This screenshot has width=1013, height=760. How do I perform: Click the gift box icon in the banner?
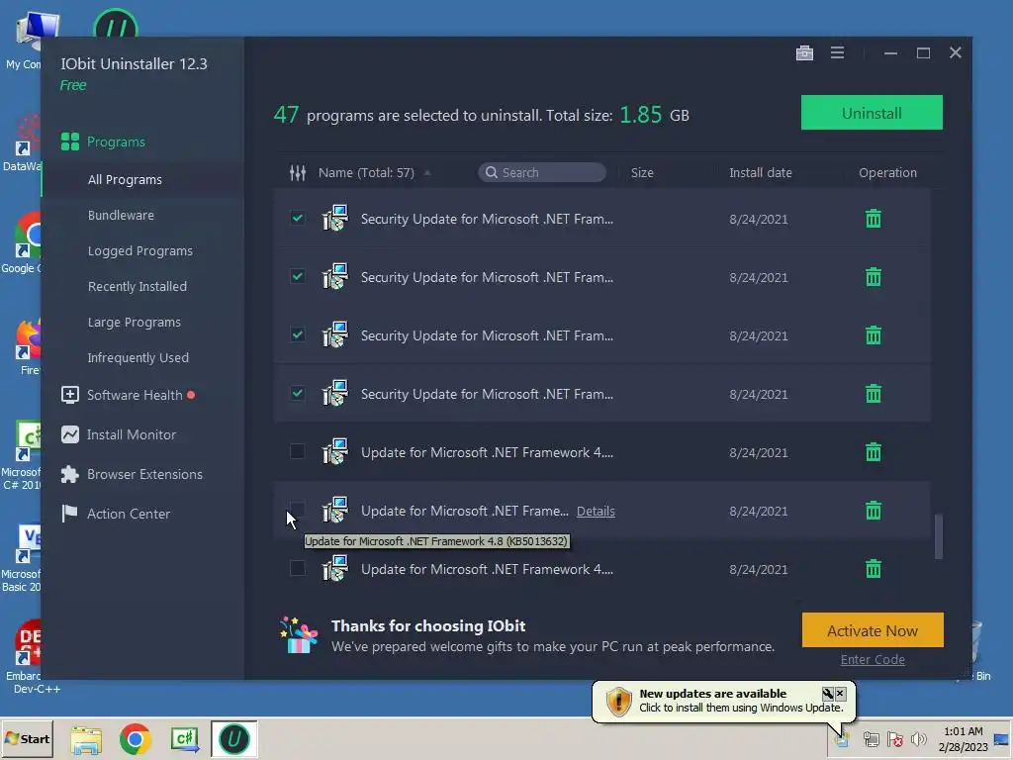coord(299,635)
